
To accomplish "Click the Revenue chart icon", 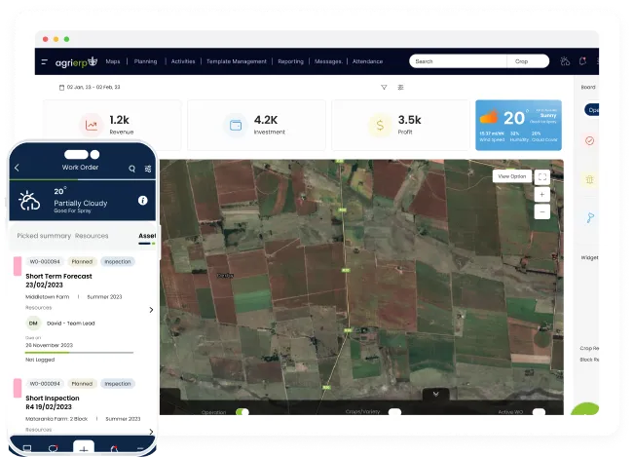I will [x=92, y=126].
